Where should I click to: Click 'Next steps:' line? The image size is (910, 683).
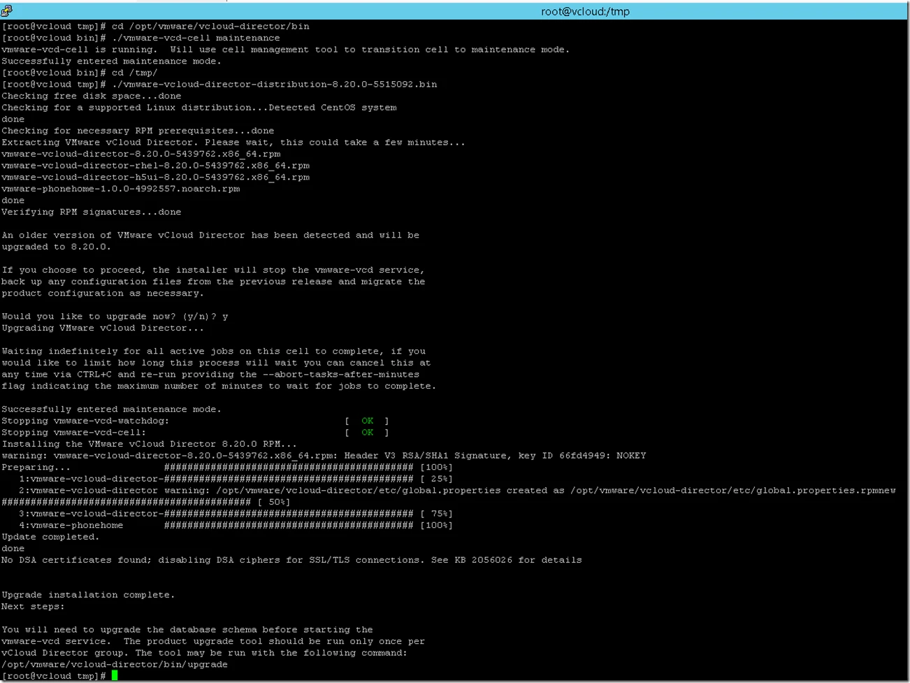[33, 606]
